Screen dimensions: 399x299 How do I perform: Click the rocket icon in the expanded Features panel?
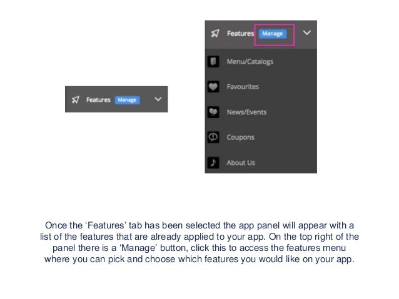click(215, 34)
